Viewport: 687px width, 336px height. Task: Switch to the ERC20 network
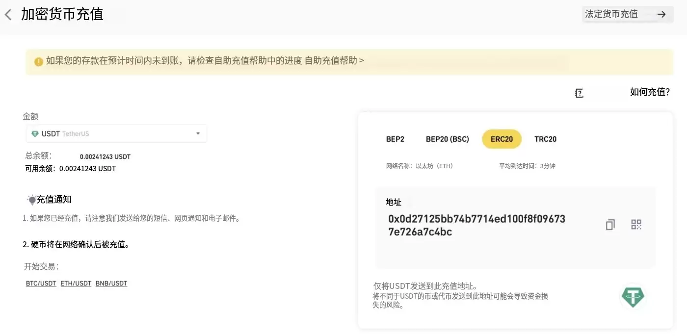(x=502, y=139)
